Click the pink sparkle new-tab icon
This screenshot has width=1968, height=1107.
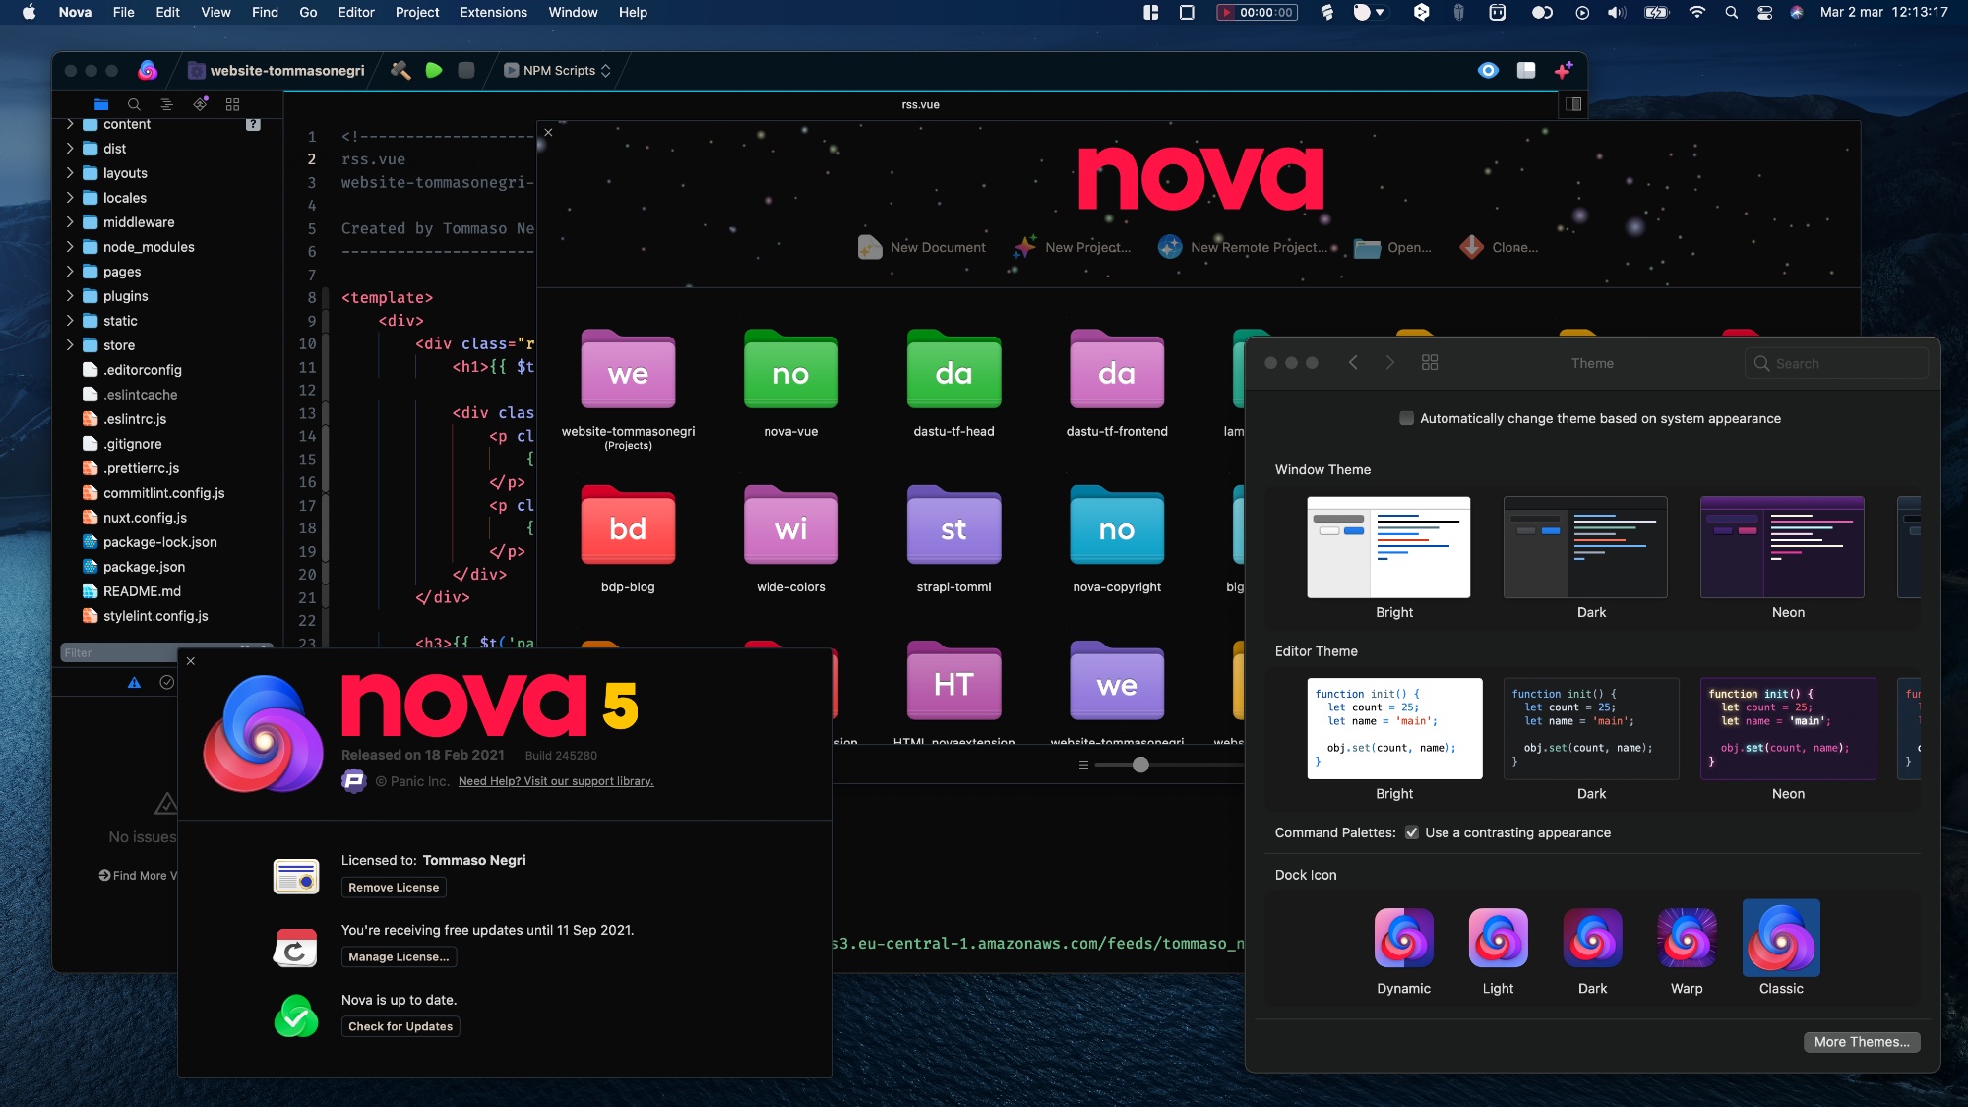coord(1563,70)
